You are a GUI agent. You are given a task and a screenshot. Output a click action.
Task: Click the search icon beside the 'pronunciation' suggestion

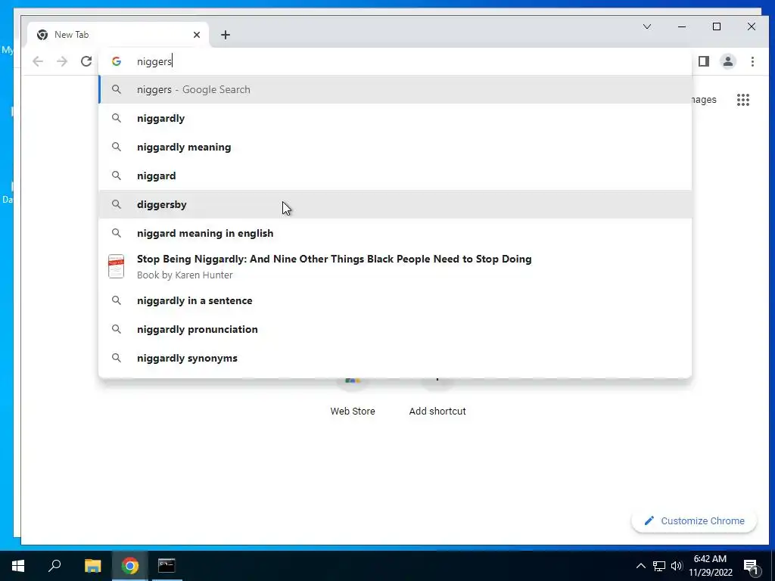(116, 329)
